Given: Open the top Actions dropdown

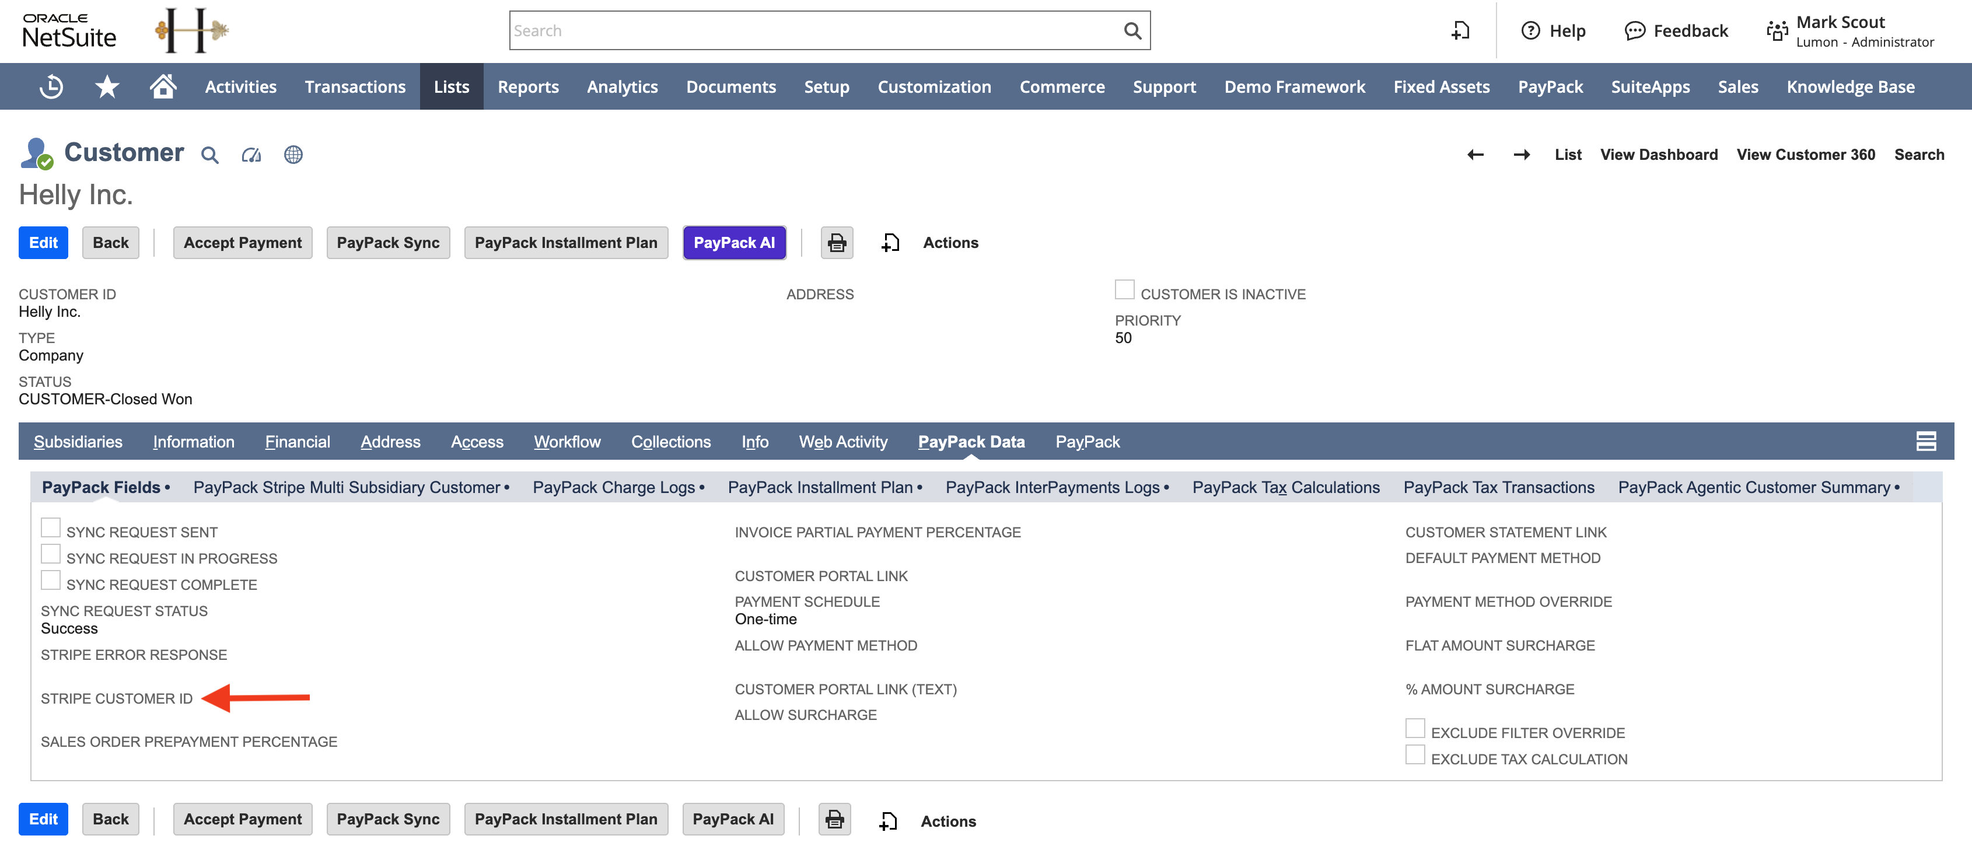Looking at the screenshot, I should (x=950, y=243).
